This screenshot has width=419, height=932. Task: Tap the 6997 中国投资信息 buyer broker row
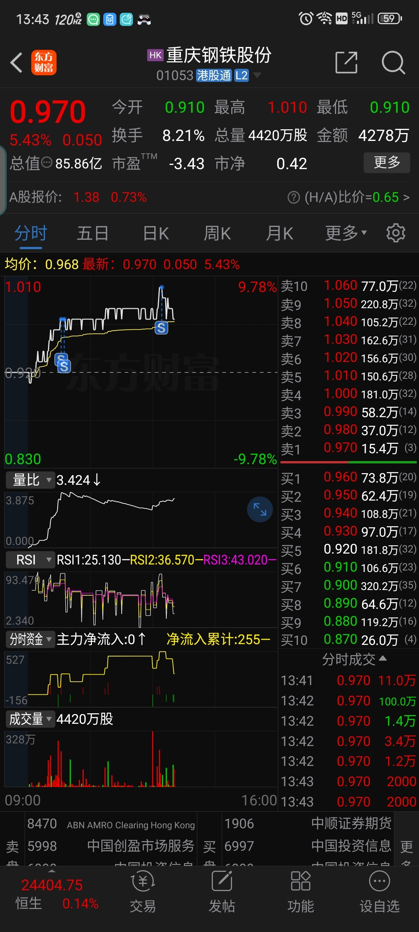308,846
